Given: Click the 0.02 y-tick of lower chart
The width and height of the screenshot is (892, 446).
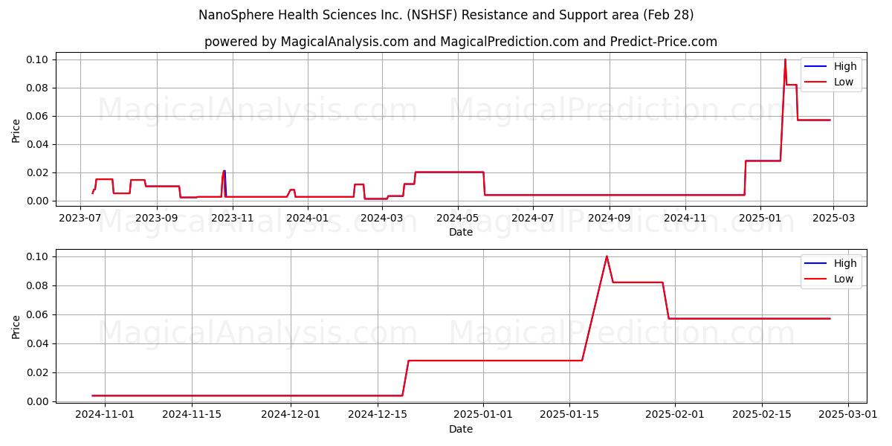Looking at the screenshot, I should 39,372.
